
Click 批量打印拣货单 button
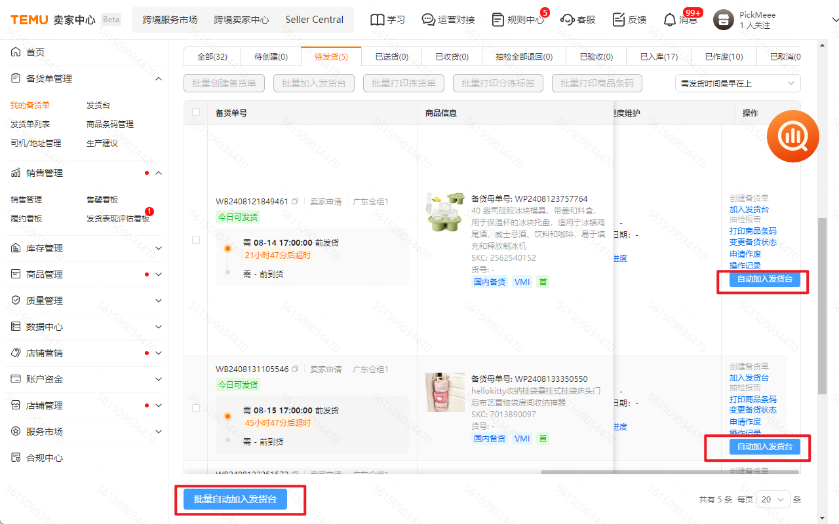[404, 83]
